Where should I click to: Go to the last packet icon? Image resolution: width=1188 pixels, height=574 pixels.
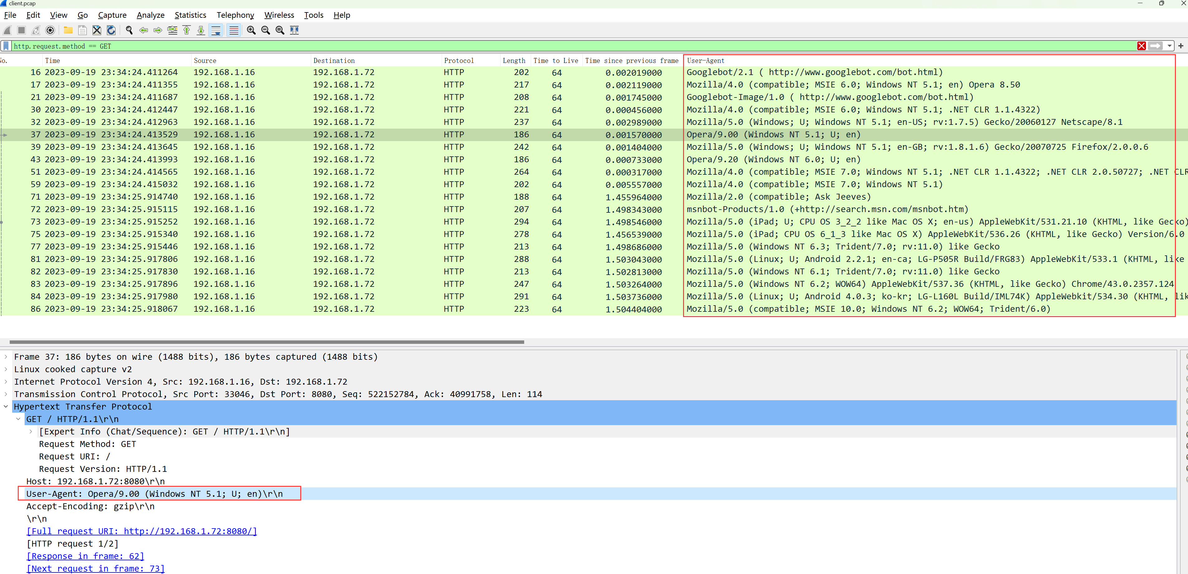pos(201,31)
